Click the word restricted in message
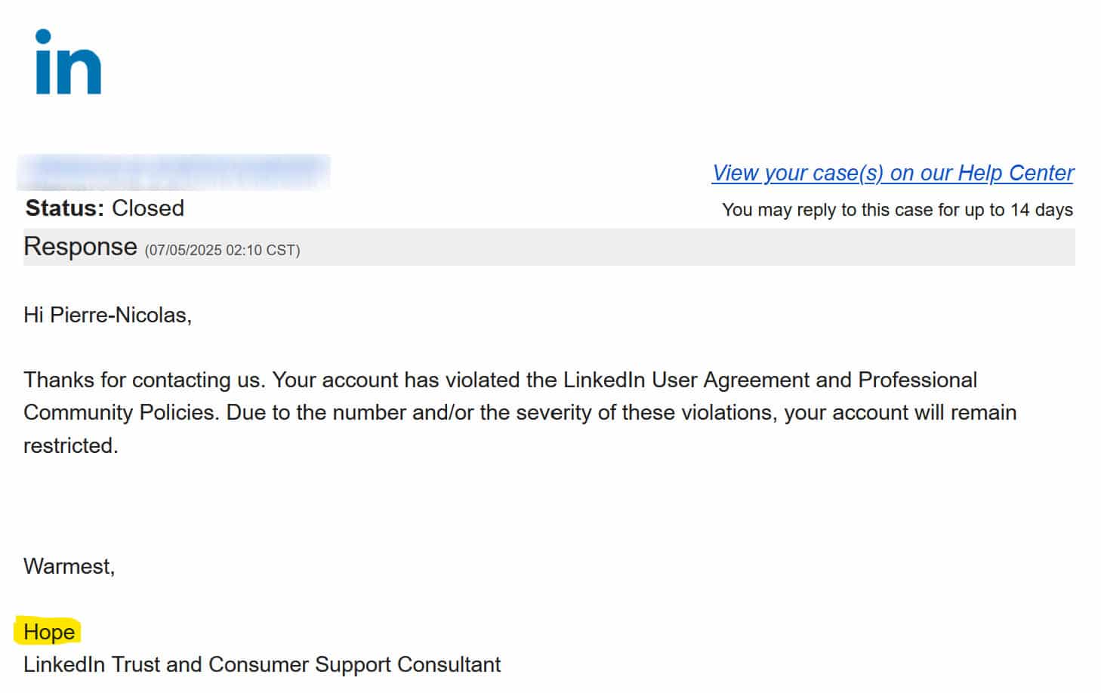 [x=70, y=446]
